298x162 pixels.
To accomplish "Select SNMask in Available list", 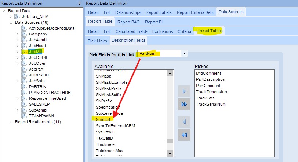I will pyautogui.click(x=103, y=76).
